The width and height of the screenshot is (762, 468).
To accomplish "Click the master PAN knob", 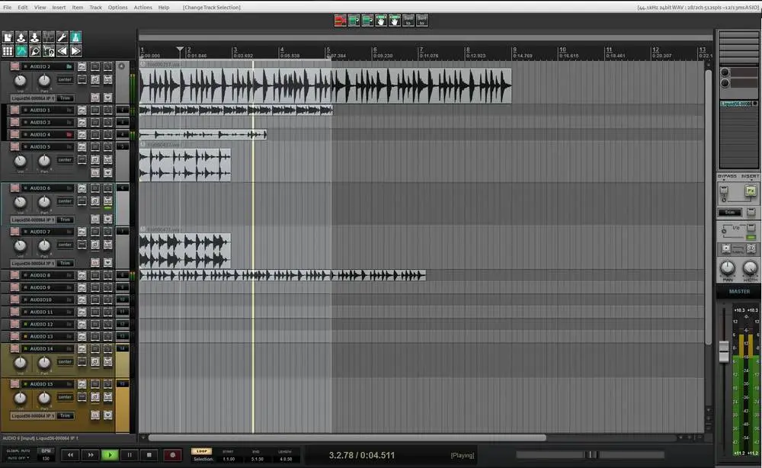I will point(728,268).
